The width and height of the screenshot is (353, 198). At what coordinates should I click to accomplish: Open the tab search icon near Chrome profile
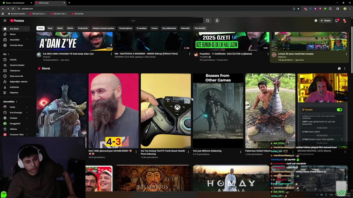click(338, 9)
